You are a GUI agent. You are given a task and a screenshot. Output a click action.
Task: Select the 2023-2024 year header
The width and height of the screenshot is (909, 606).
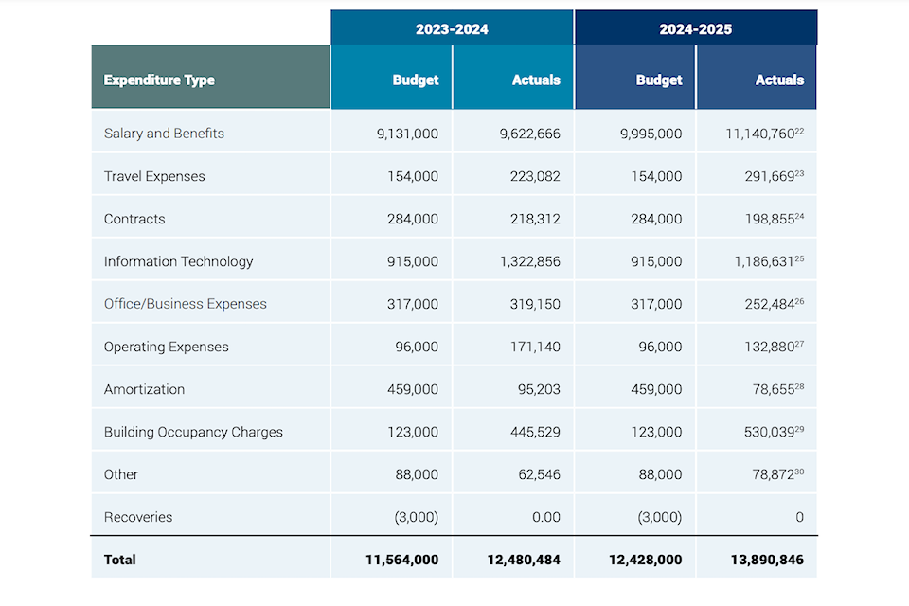[x=452, y=28]
